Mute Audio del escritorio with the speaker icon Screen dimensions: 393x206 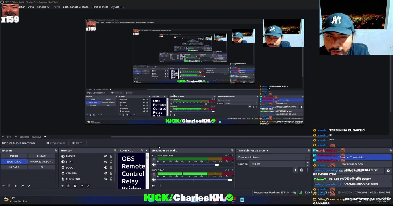(x=154, y=165)
